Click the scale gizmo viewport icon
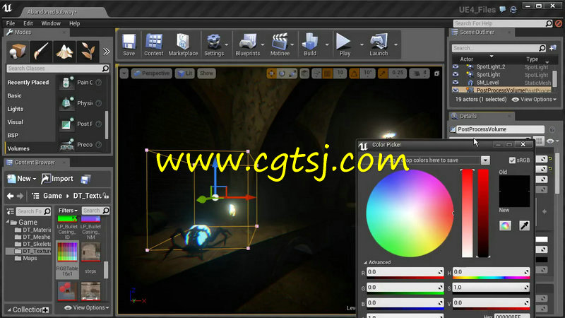This screenshot has height=318, width=565. point(292,73)
